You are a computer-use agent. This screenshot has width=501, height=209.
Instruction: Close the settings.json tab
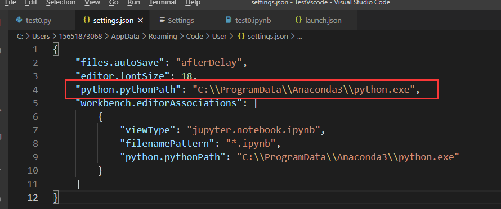[x=140, y=20]
